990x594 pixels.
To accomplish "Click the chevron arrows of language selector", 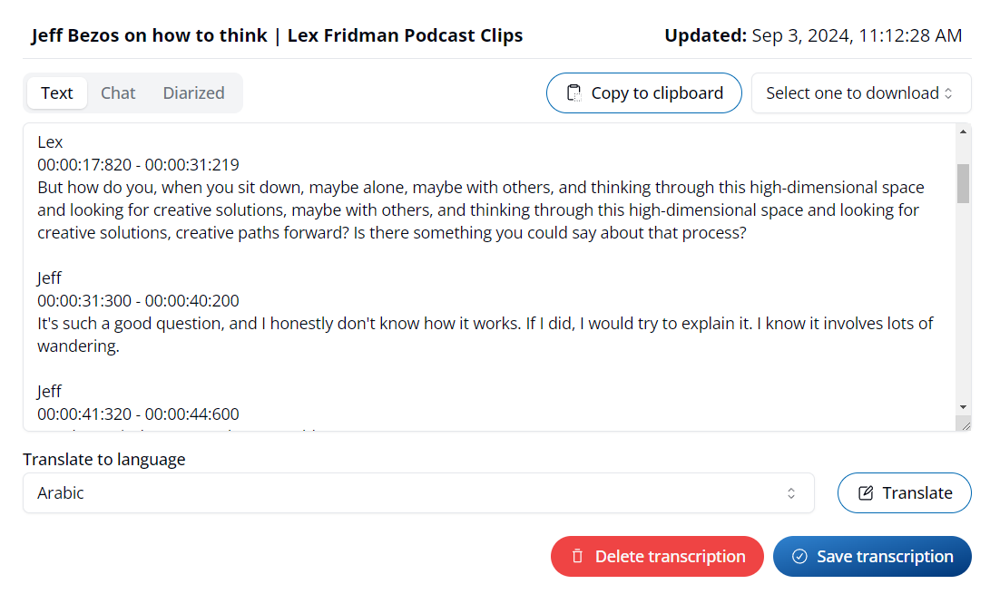I will [x=791, y=492].
